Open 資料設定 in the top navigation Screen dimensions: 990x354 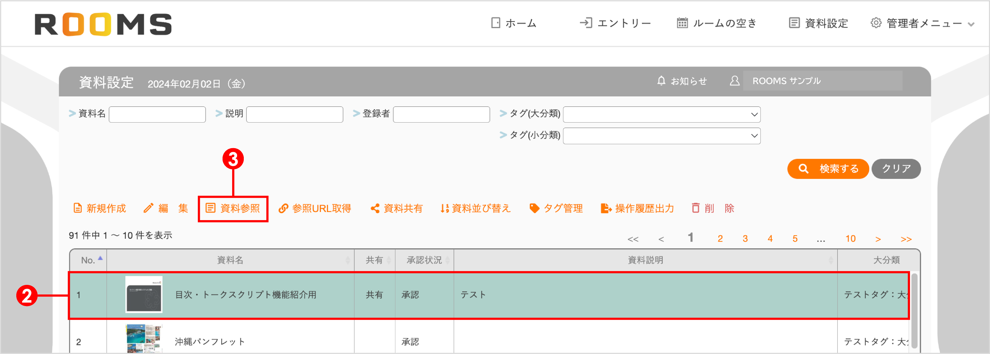coord(818,23)
